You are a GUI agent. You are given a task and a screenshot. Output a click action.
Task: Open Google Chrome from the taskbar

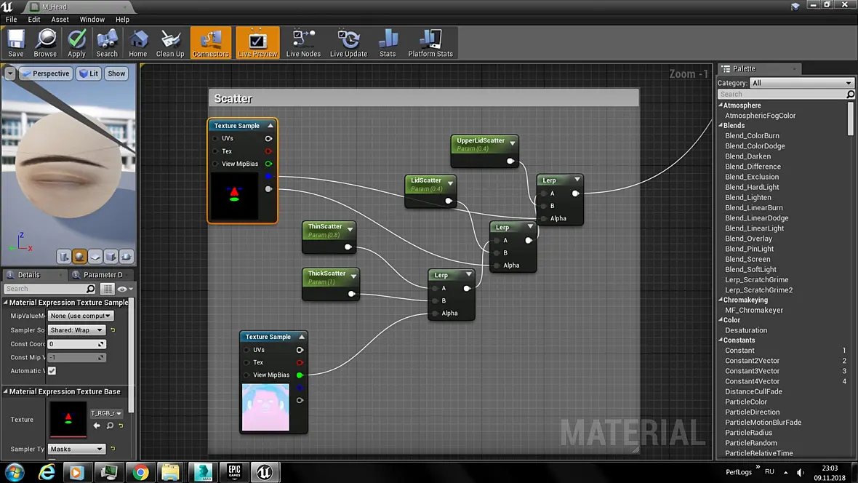pos(140,472)
